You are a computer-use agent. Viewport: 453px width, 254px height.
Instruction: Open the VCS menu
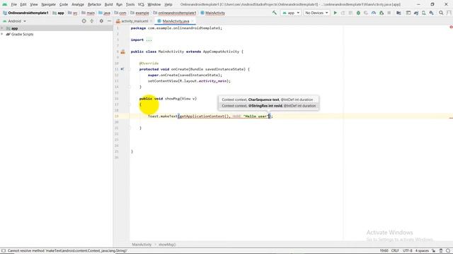[x=141, y=4]
